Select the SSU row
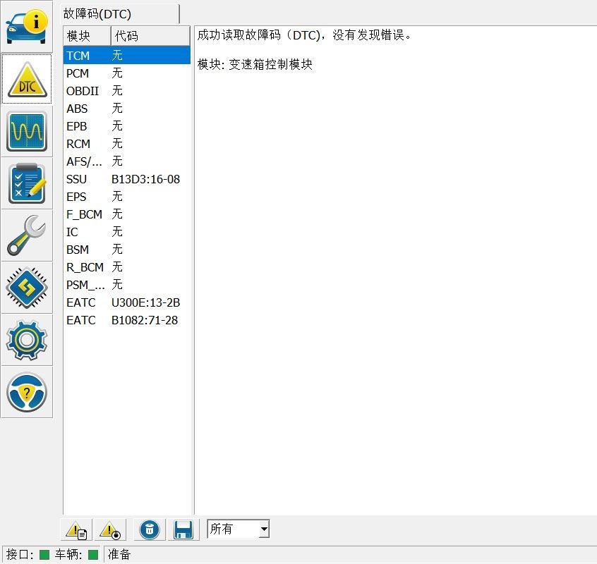The width and height of the screenshot is (597, 564). [x=127, y=179]
